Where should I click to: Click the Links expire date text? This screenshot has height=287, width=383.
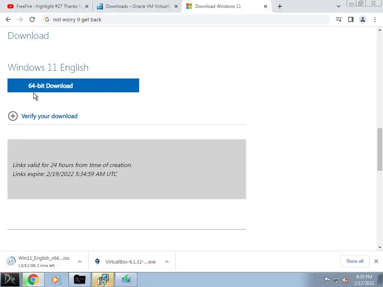tap(65, 174)
